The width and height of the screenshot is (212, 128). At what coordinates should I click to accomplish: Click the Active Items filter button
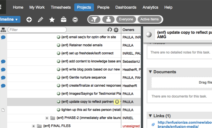click(x=149, y=19)
